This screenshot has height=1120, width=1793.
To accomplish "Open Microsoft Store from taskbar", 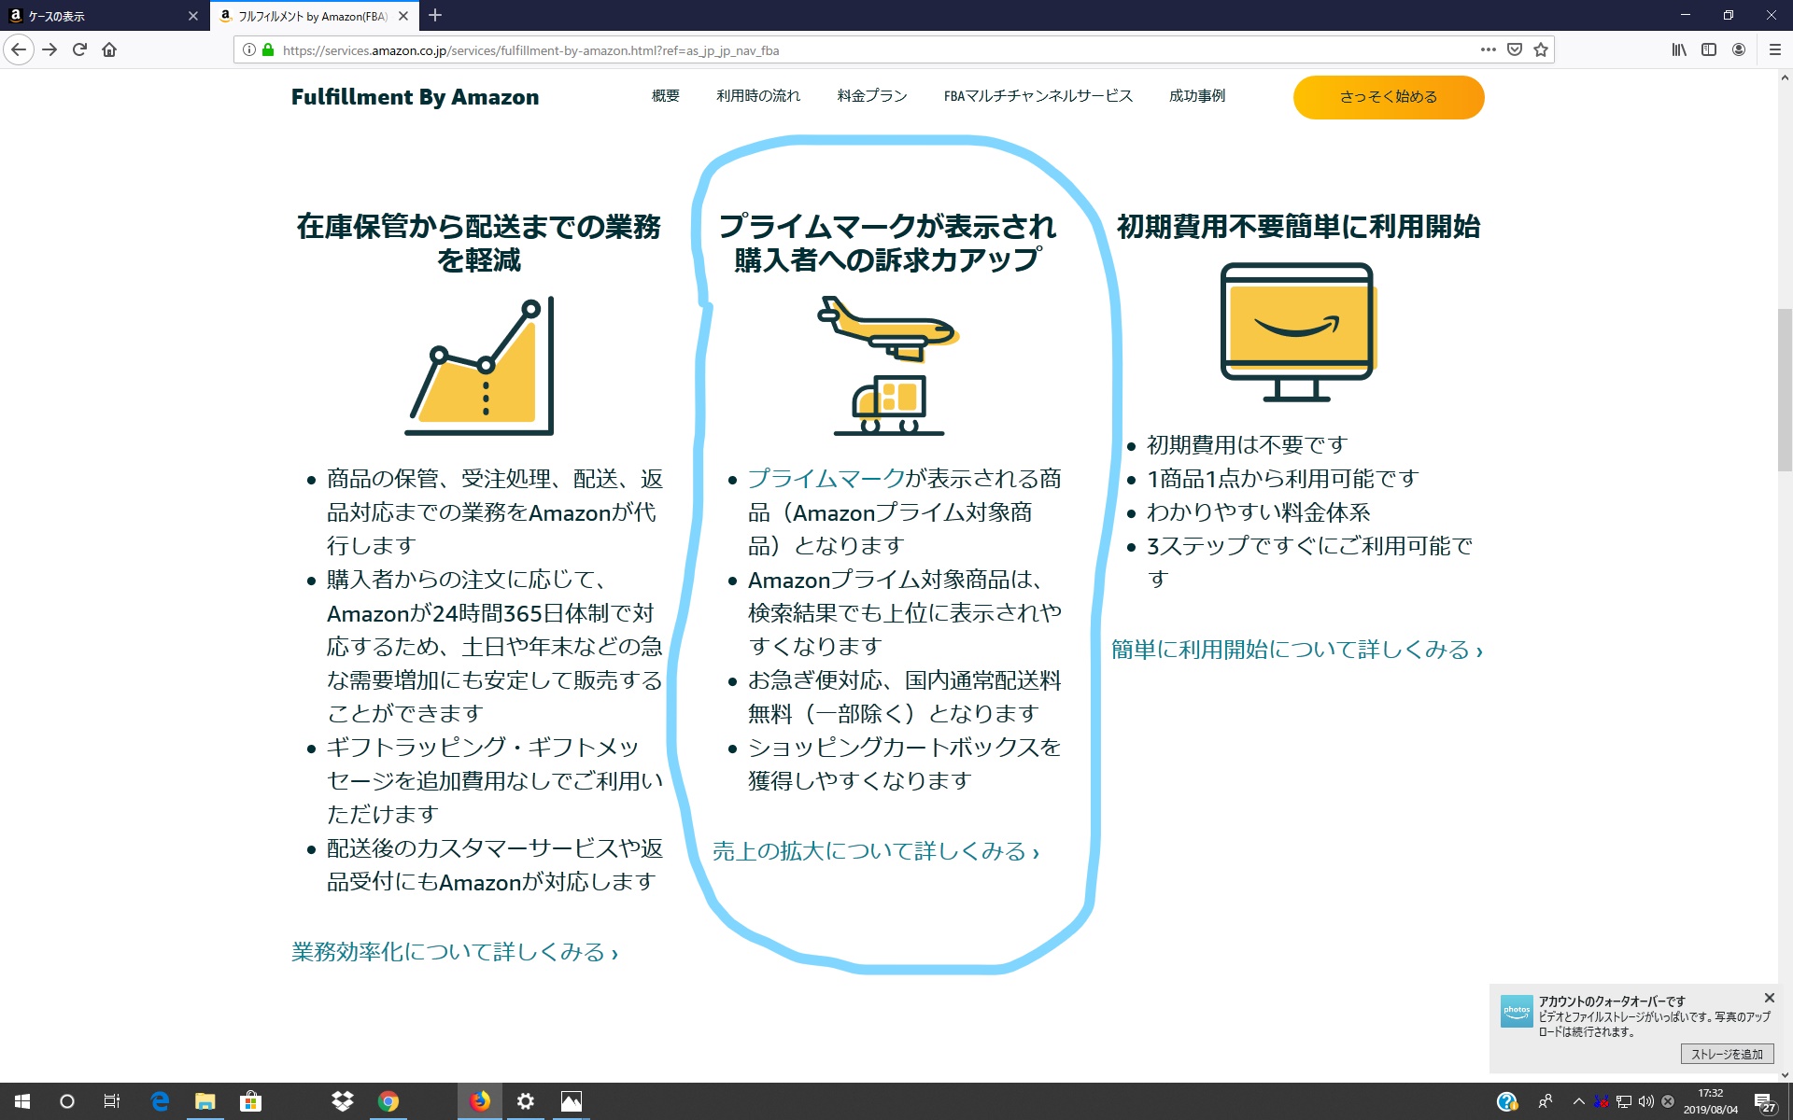I will point(250,1101).
